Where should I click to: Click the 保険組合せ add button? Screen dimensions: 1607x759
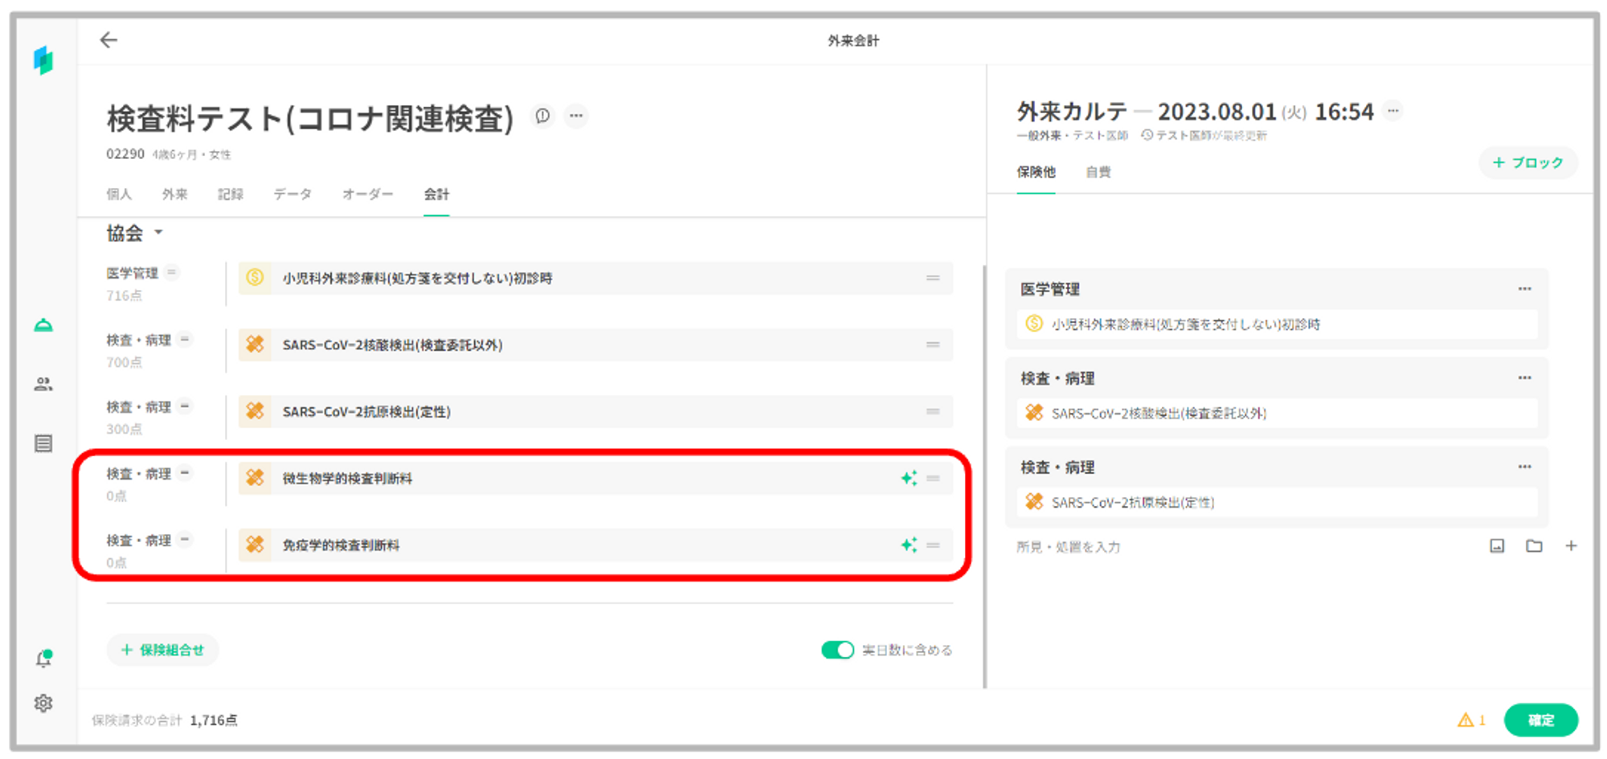coord(162,650)
